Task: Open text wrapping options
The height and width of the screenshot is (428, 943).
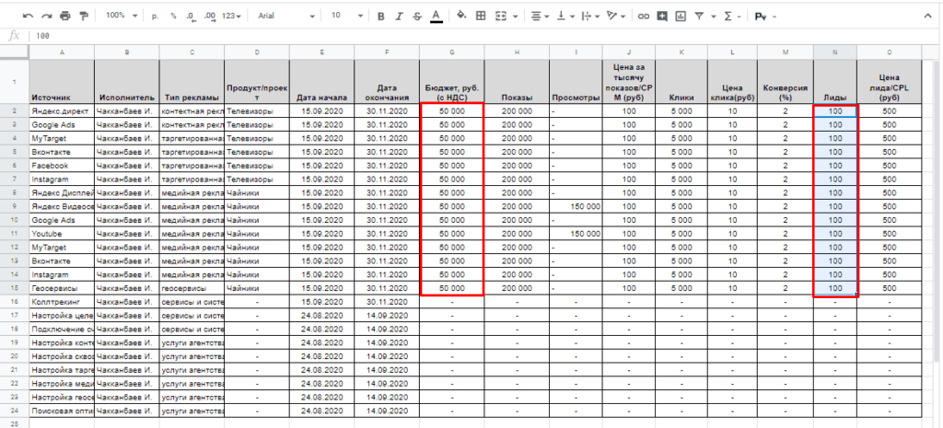Action: [590, 17]
